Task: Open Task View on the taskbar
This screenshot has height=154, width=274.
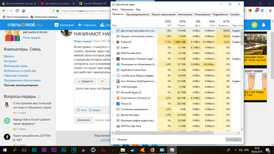Action: click(x=24, y=150)
